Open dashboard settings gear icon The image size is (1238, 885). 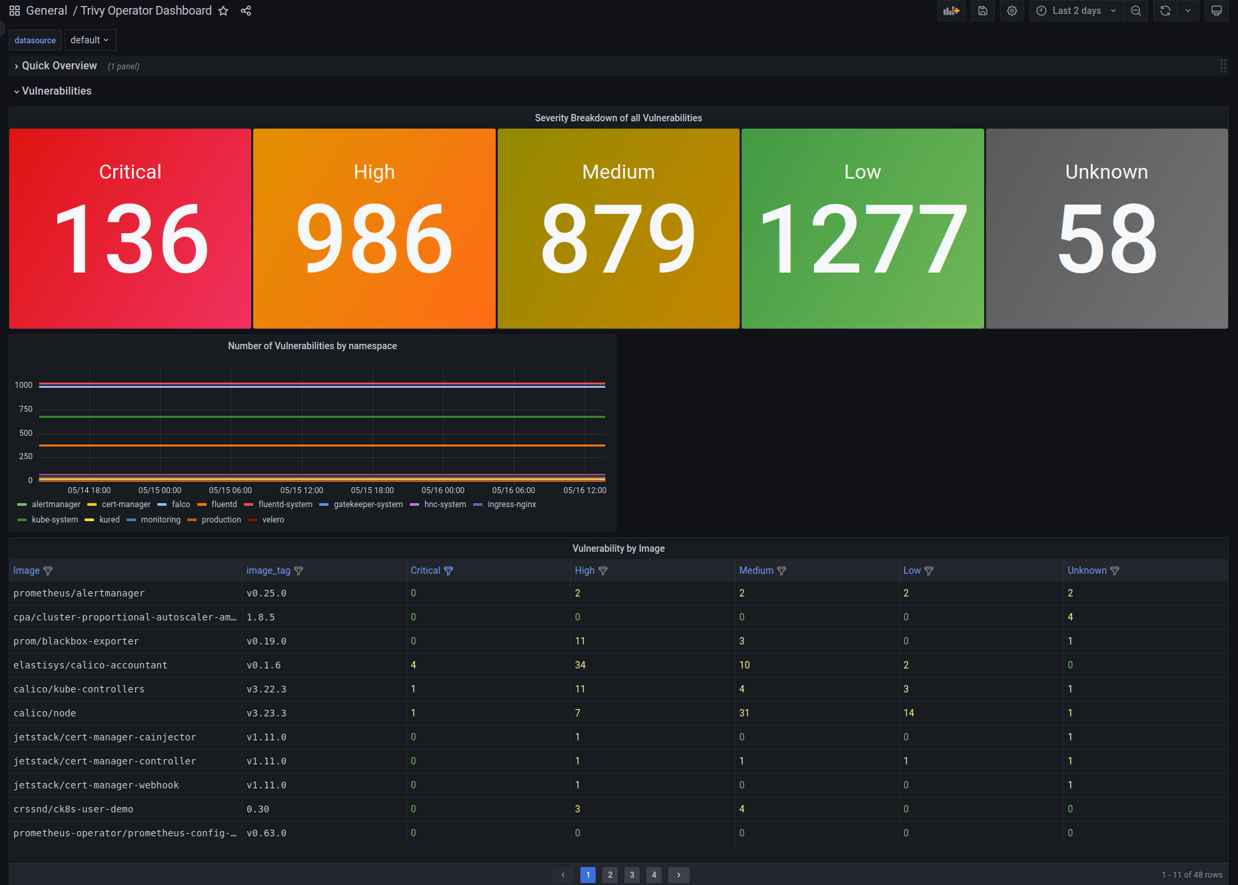pos(1011,11)
